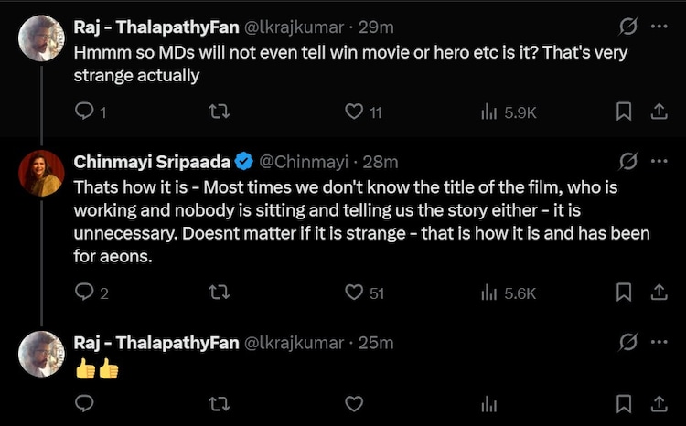View analytics showing 5.6K views
The image size is (686, 426).
pos(489,293)
